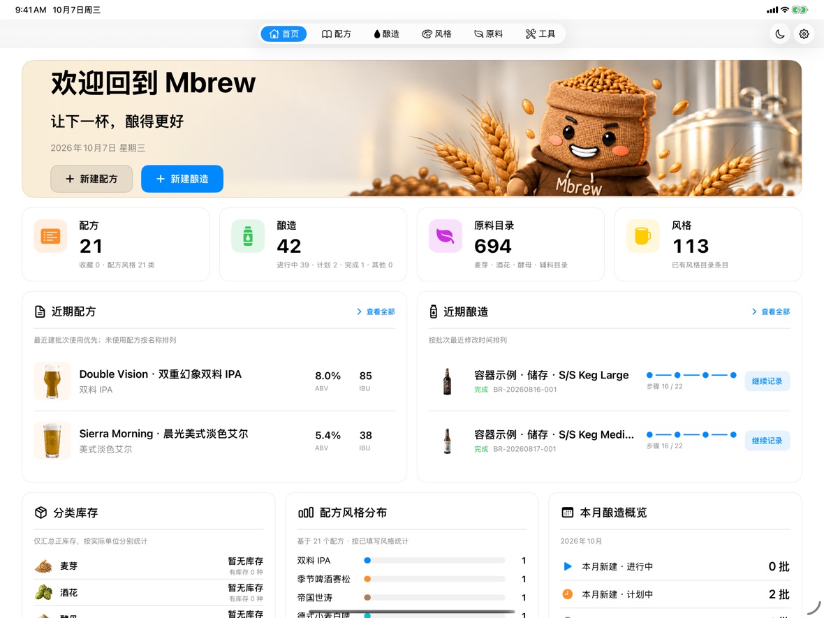Click step progress dots for BR-20260816-001
Image resolution: width=824 pixels, height=618 pixels.
pyautogui.click(x=691, y=375)
